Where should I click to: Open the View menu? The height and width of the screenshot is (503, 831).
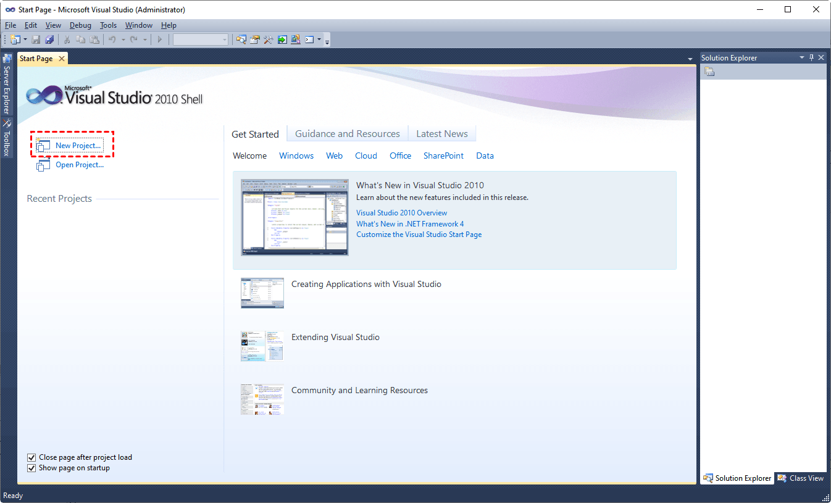[53, 25]
